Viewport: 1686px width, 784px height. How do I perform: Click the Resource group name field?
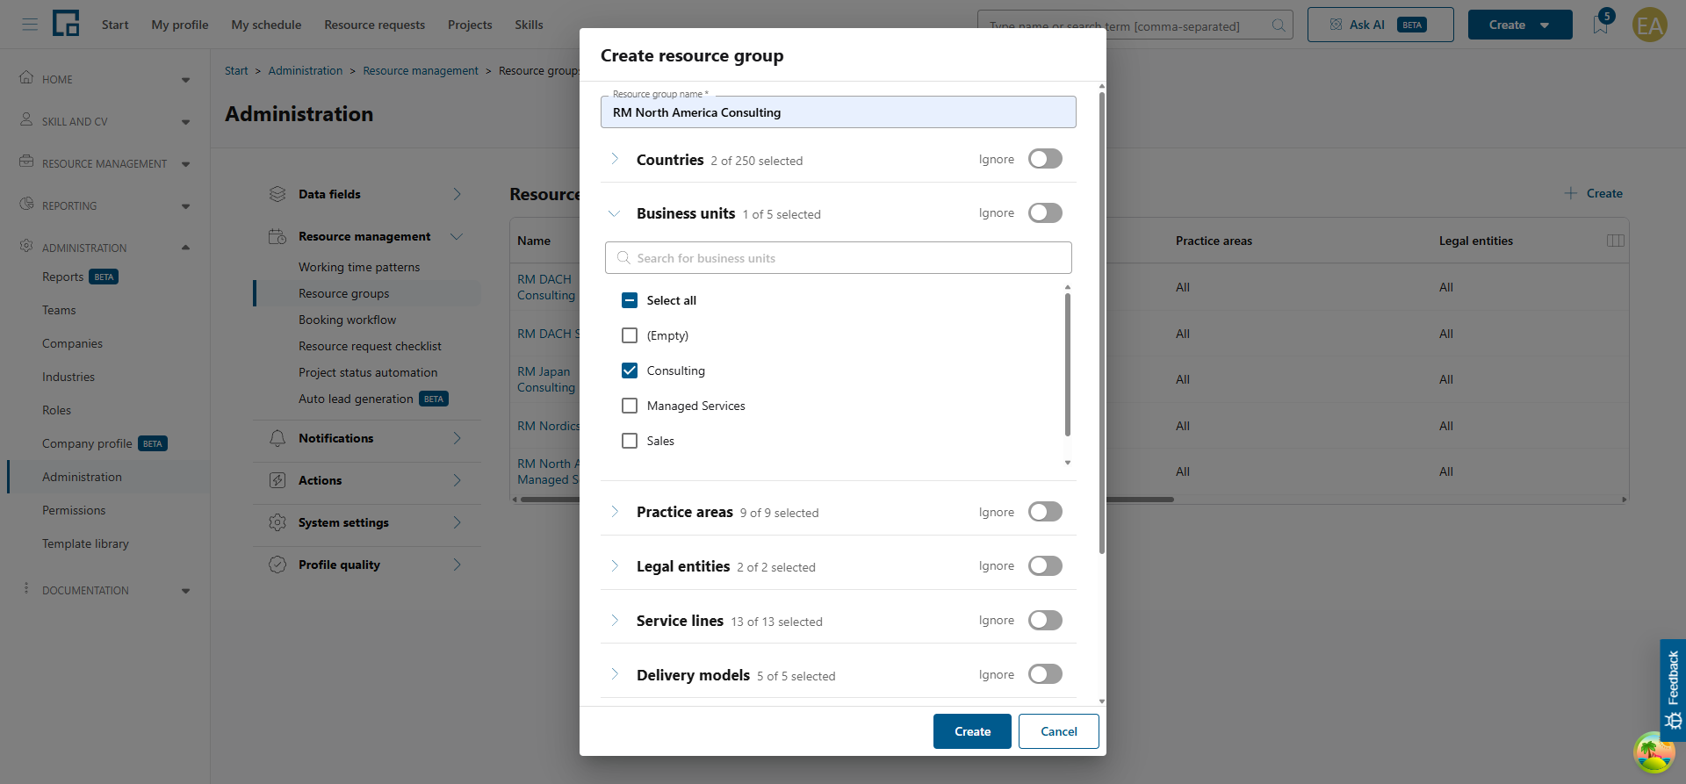point(839,112)
